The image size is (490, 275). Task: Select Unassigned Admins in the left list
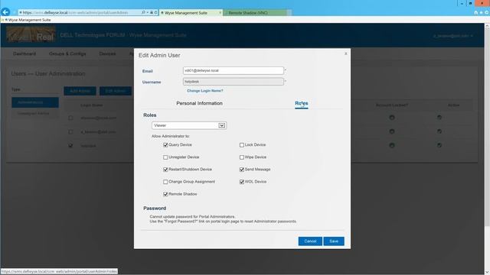(x=35, y=114)
